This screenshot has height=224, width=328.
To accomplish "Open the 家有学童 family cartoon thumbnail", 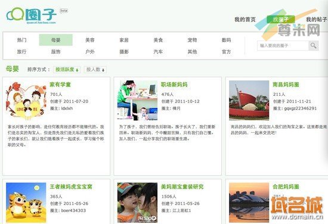I will [x=26, y=101].
